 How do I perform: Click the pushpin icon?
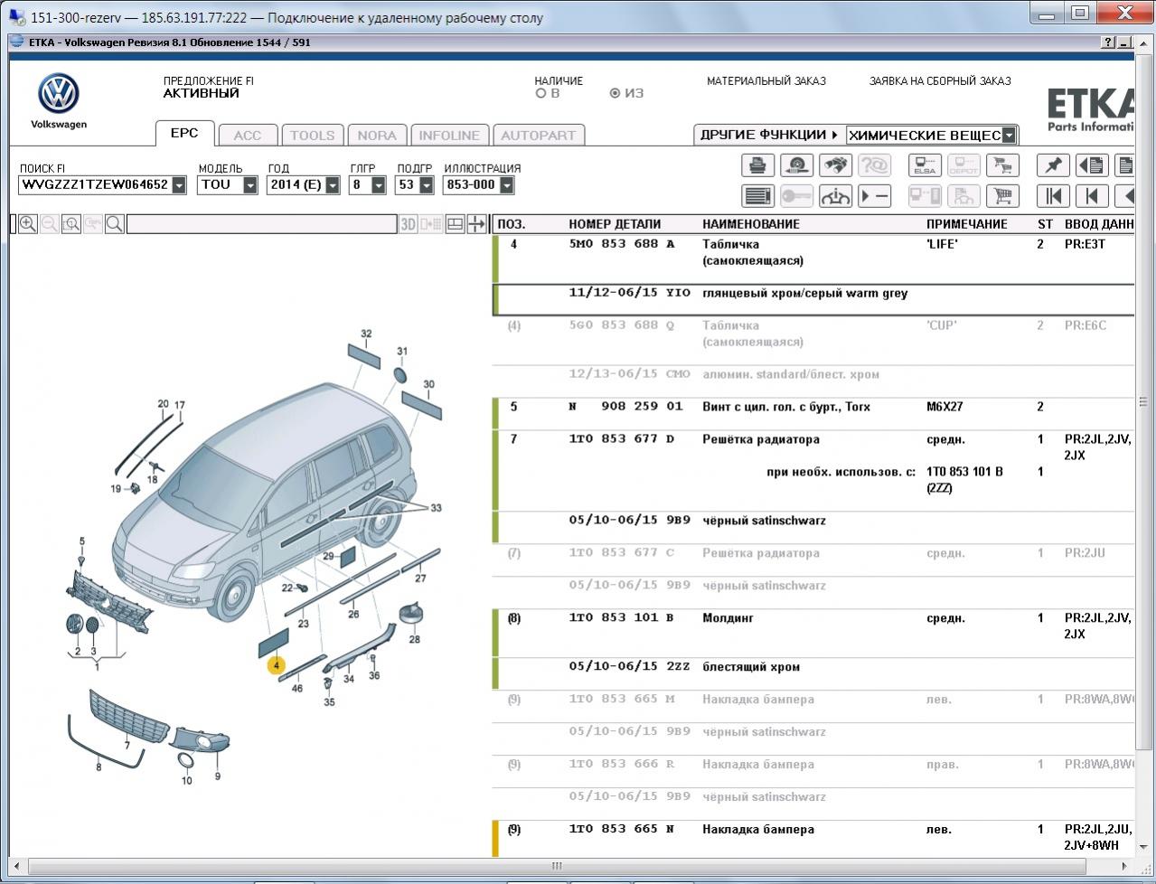[x=1053, y=165]
